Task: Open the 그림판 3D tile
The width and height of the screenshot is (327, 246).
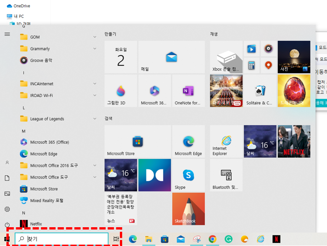Action: pos(121,91)
